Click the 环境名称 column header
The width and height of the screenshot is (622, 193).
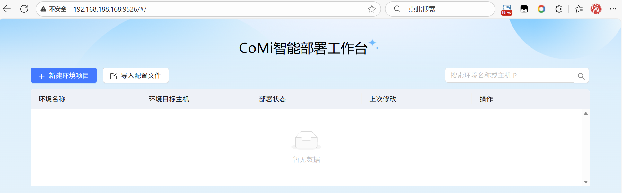[52, 99]
